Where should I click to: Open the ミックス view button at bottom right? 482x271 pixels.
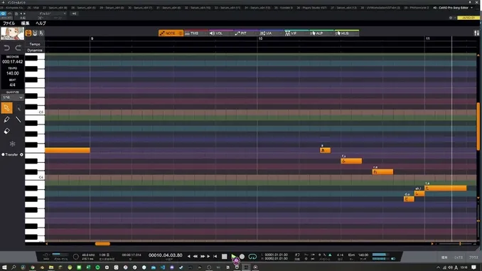tap(459, 257)
